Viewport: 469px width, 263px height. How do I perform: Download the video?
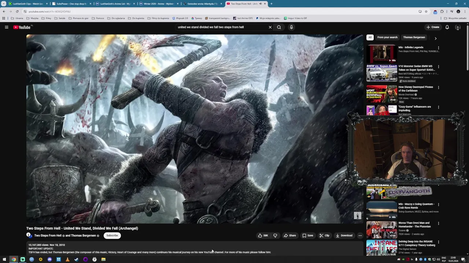coord(344,236)
